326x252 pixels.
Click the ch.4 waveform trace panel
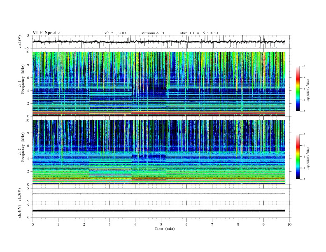pyautogui.click(x=162, y=211)
